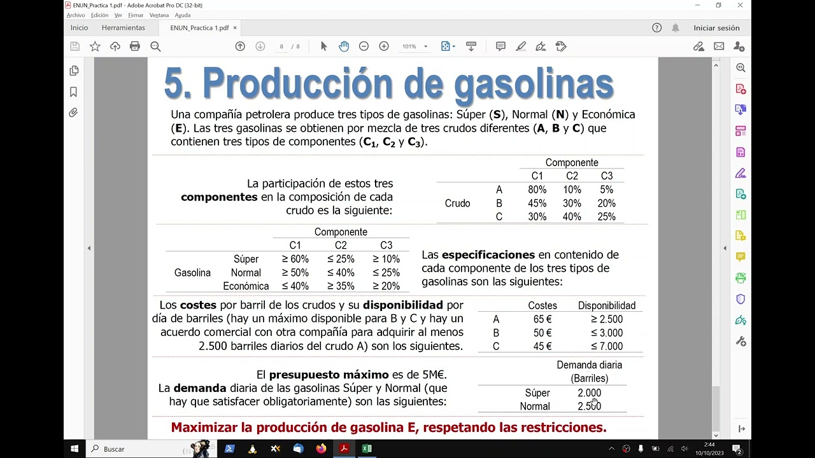Open the notifications bell
This screenshot has width=815, height=458.
(676, 28)
